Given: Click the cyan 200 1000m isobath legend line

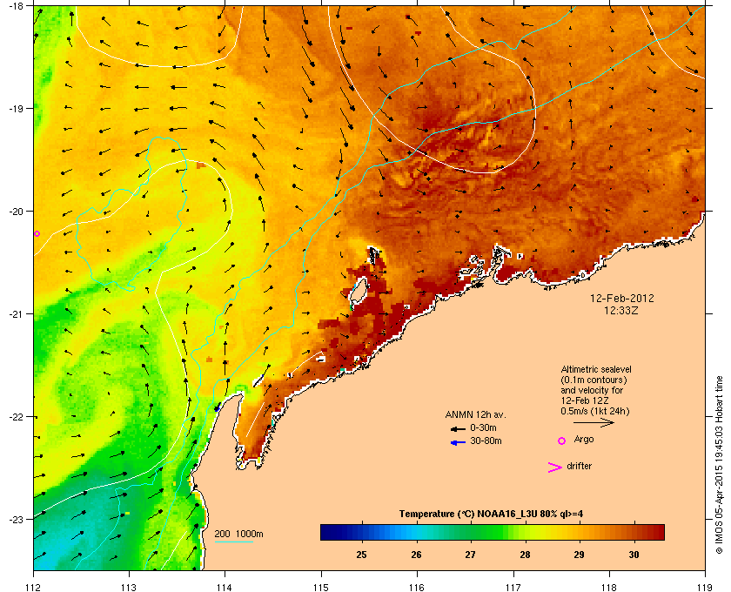Looking at the screenshot, I should coord(234,542).
